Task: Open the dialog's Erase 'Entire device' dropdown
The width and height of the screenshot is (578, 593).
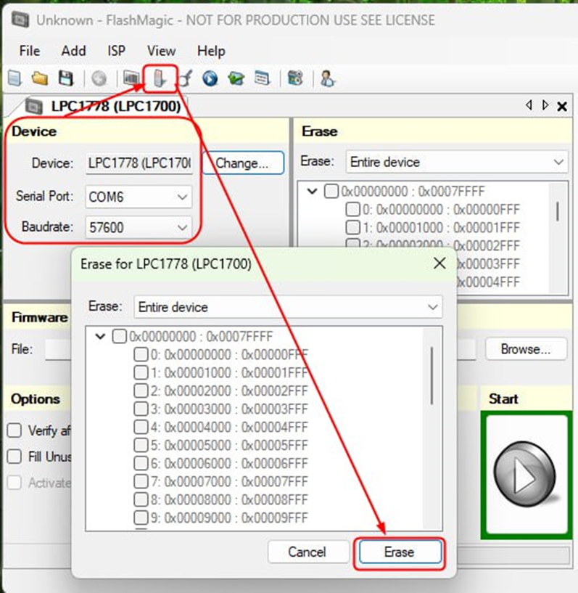Action: (x=433, y=307)
